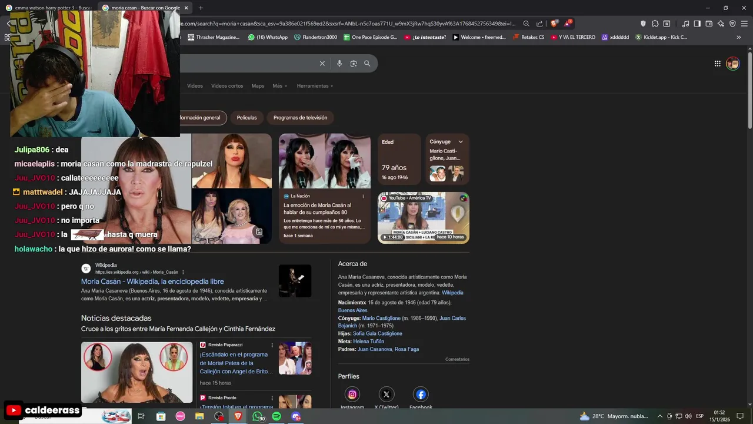
Task: Open three-dot menu for Revista Paparazzi article
Action: coord(272,345)
